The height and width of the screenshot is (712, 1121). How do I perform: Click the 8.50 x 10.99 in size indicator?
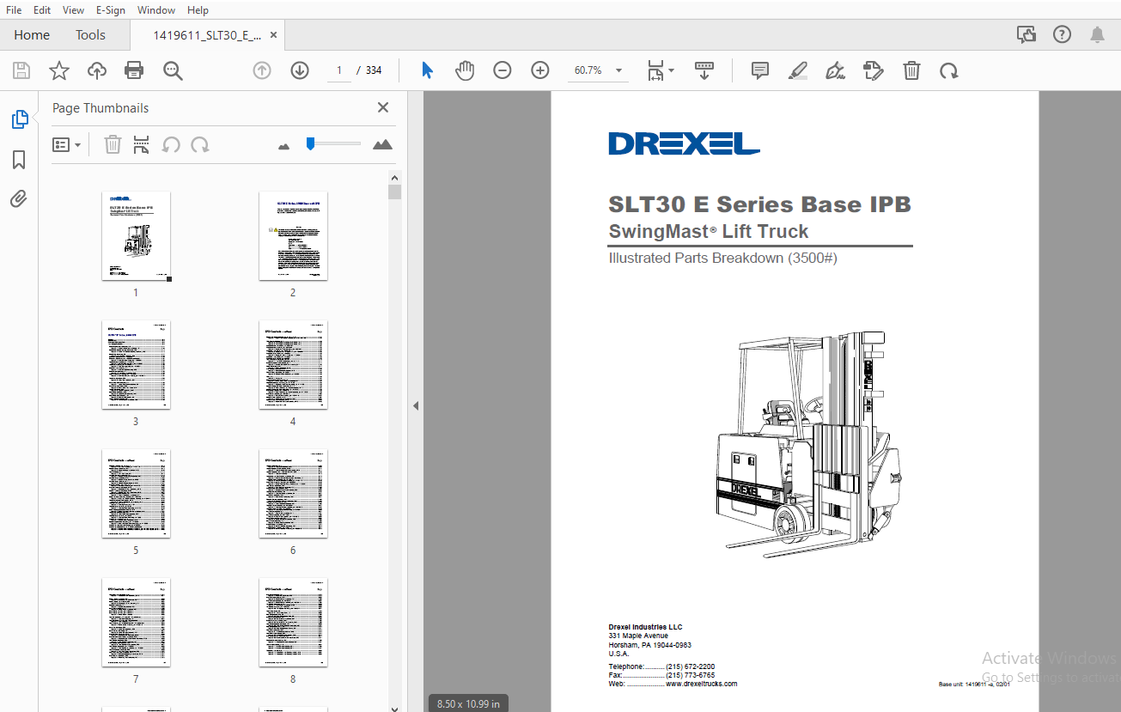point(468,703)
